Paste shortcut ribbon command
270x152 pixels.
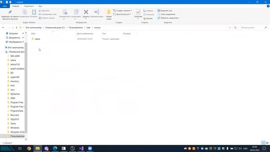point(47,18)
